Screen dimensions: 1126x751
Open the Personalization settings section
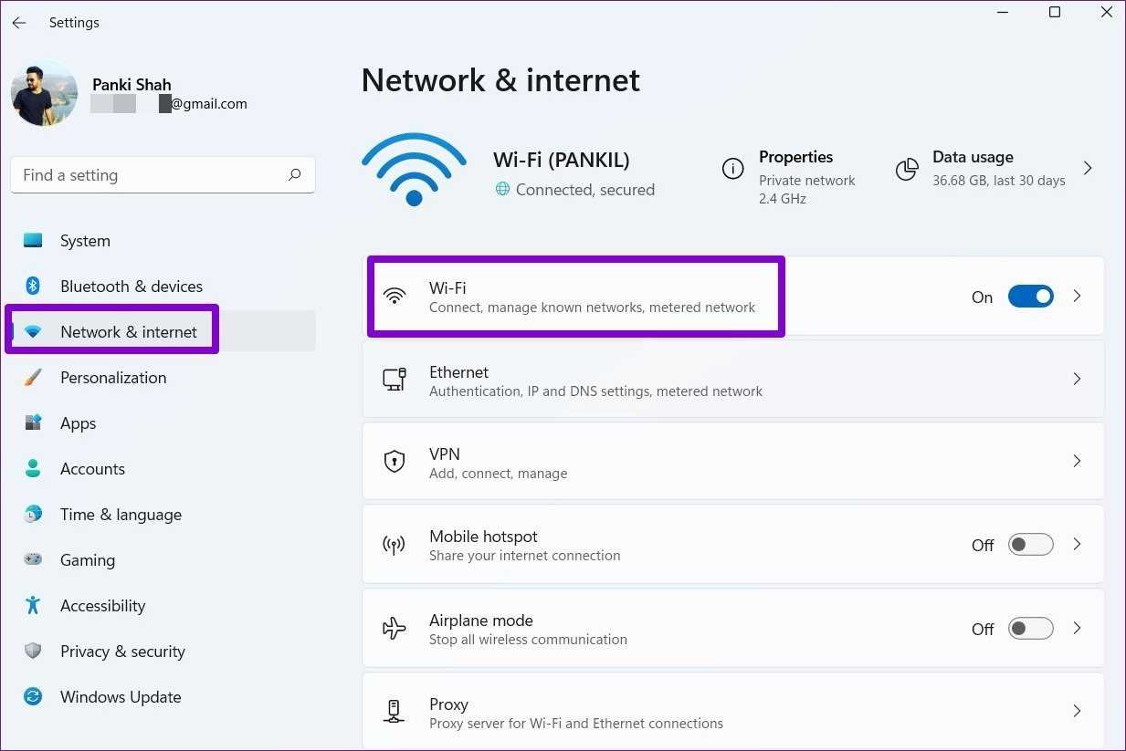[113, 378]
